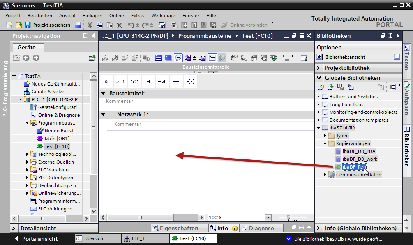
Task: Open the zoom level dropdown arrow
Action: click(268, 217)
